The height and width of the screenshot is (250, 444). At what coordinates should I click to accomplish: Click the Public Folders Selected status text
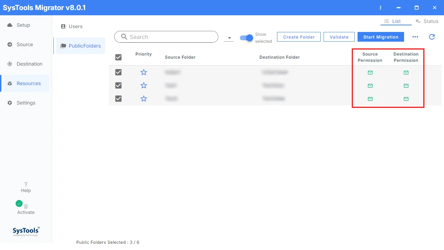[108, 242]
